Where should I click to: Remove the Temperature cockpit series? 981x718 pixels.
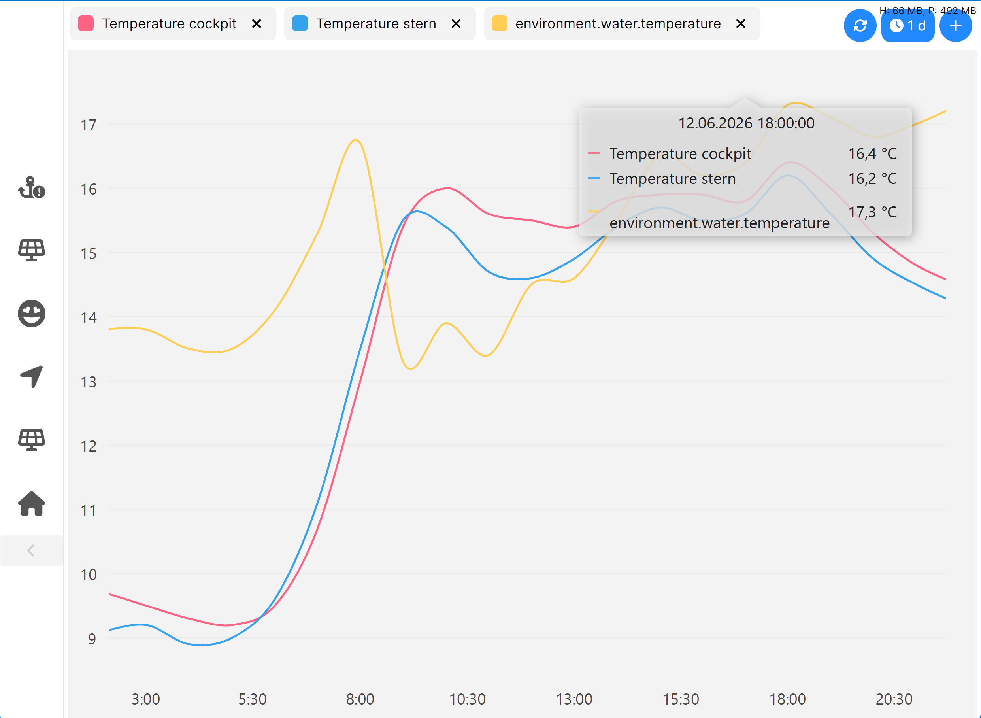point(257,23)
